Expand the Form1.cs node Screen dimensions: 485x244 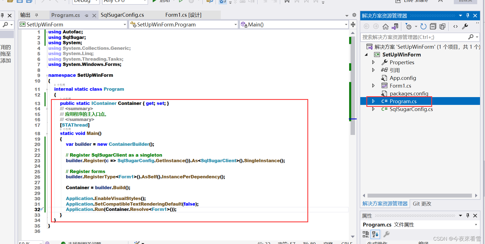[373, 86]
